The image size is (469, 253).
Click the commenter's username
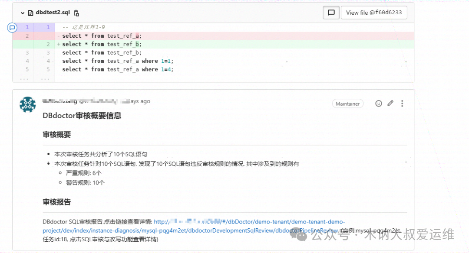tap(60, 101)
